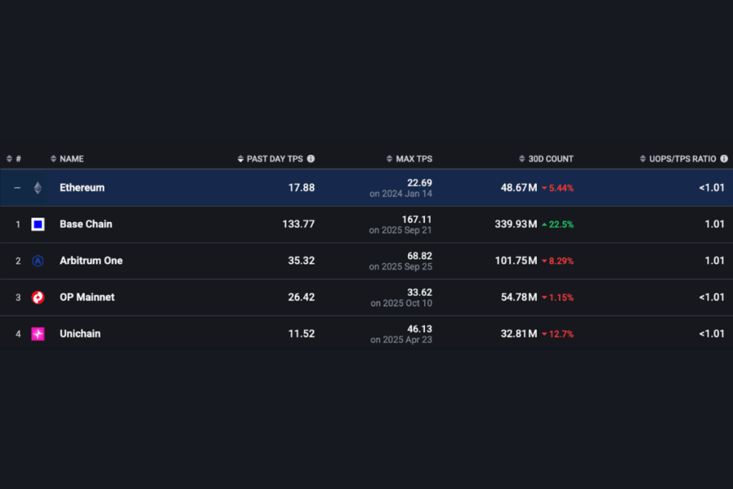Open the Ethereum row name link

(x=82, y=188)
